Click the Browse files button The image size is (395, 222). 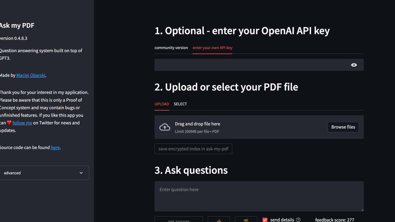tap(343, 127)
